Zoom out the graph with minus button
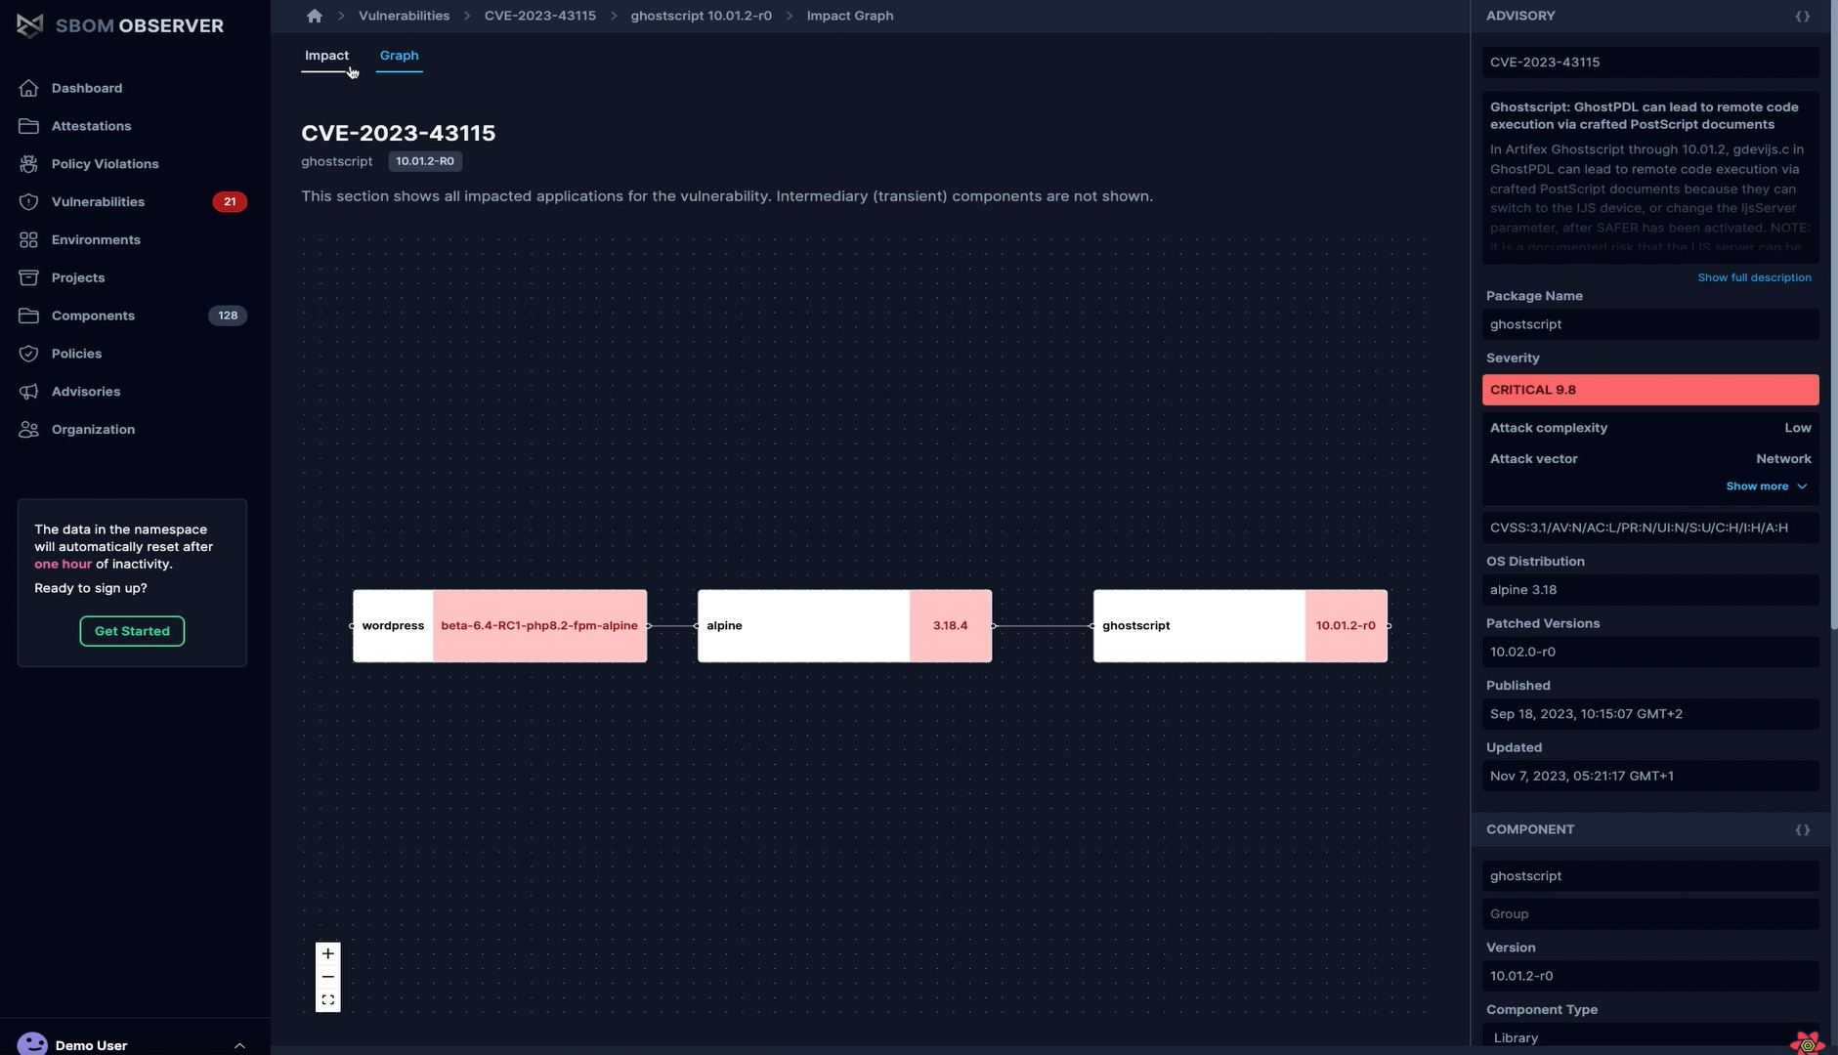 click(x=328, y=977)
